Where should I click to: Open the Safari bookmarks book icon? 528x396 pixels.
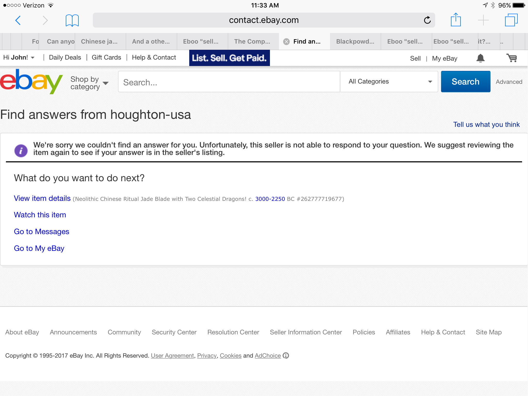point(72,20)
